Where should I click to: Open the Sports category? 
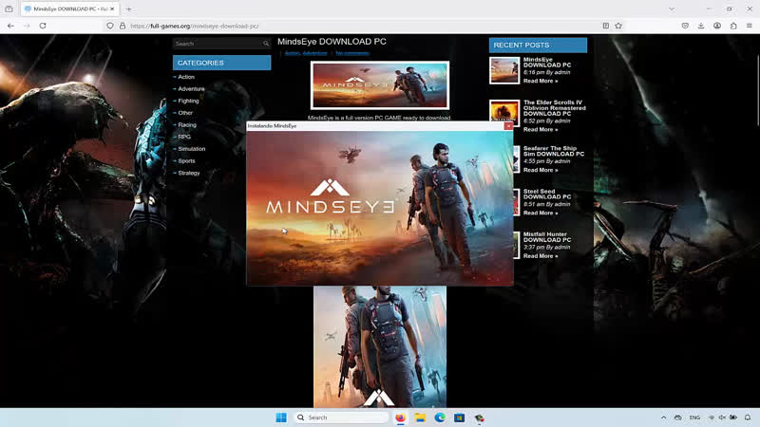coord(186,160)
